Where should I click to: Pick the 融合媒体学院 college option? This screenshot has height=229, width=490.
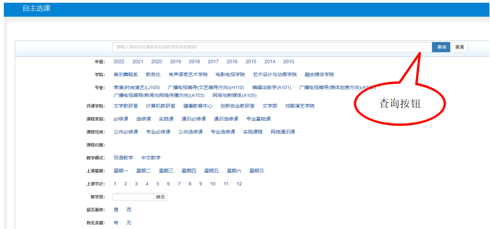click(x=320, y=74)
